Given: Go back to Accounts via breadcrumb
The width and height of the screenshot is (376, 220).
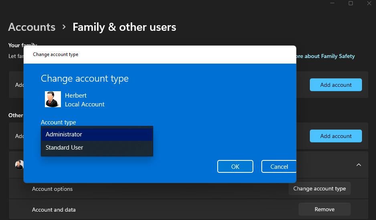Looking at the screenshot, I should tap(32, 27).
